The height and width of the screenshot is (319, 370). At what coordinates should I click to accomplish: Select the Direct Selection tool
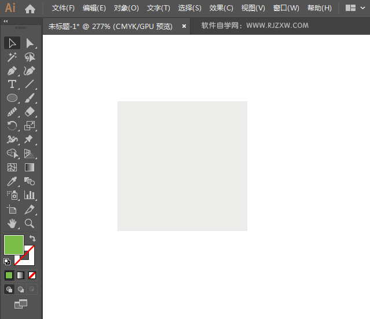click(x=30, y=43)
